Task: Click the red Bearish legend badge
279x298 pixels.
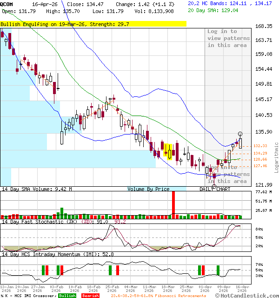Action: coord(90,296)
